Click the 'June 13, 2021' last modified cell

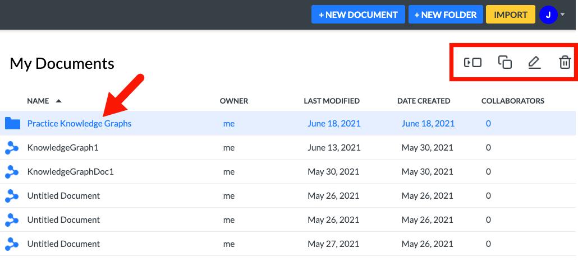(334, 148)
